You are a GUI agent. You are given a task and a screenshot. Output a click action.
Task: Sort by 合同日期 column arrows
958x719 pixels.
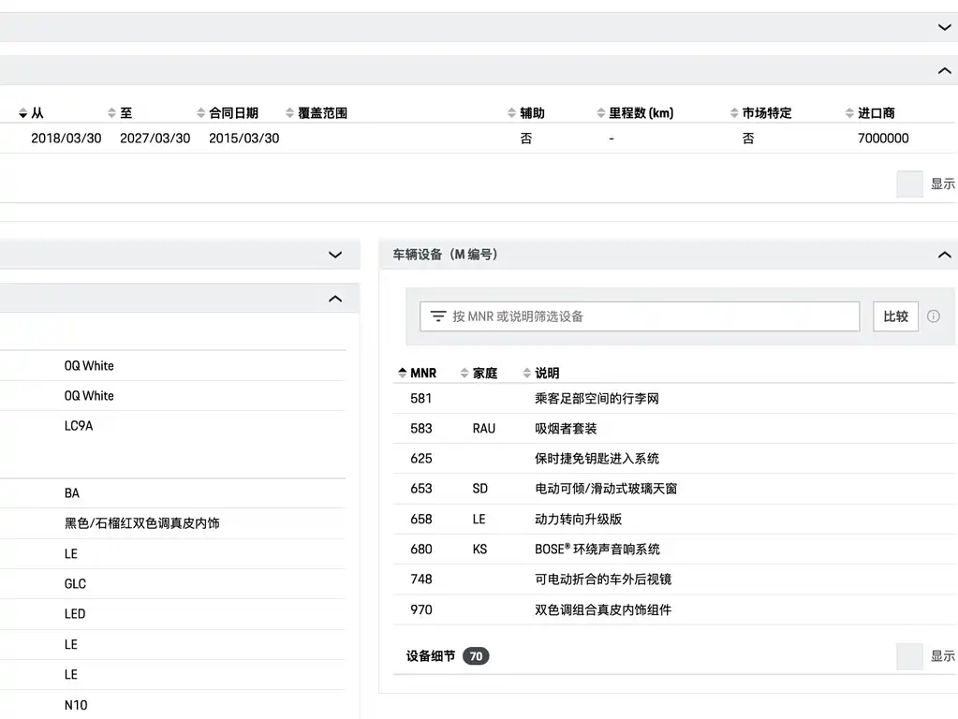(201, 113)
